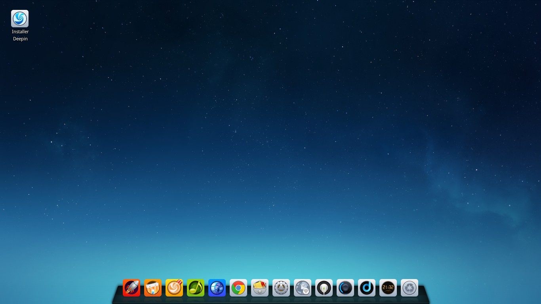The image size is (541, 304).
Task: Click the blue letter d dock icon
Action: coord(367,288)
